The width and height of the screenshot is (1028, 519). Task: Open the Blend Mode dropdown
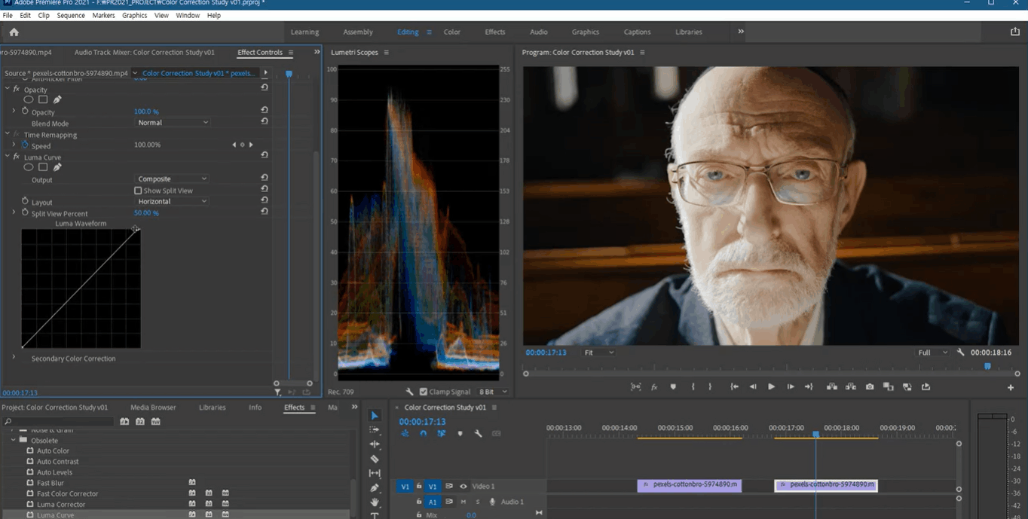coord(173,123)
